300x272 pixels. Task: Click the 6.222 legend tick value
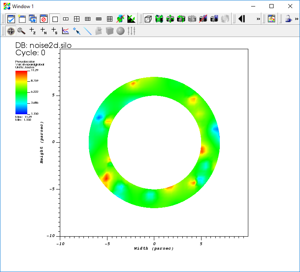(35, 92)
